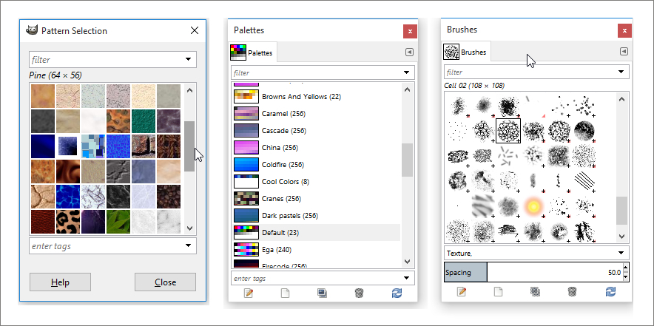Delete the brush with the trash icon
Screen dimensions: 654x326
pyautogui.click(x=573, y=291)
